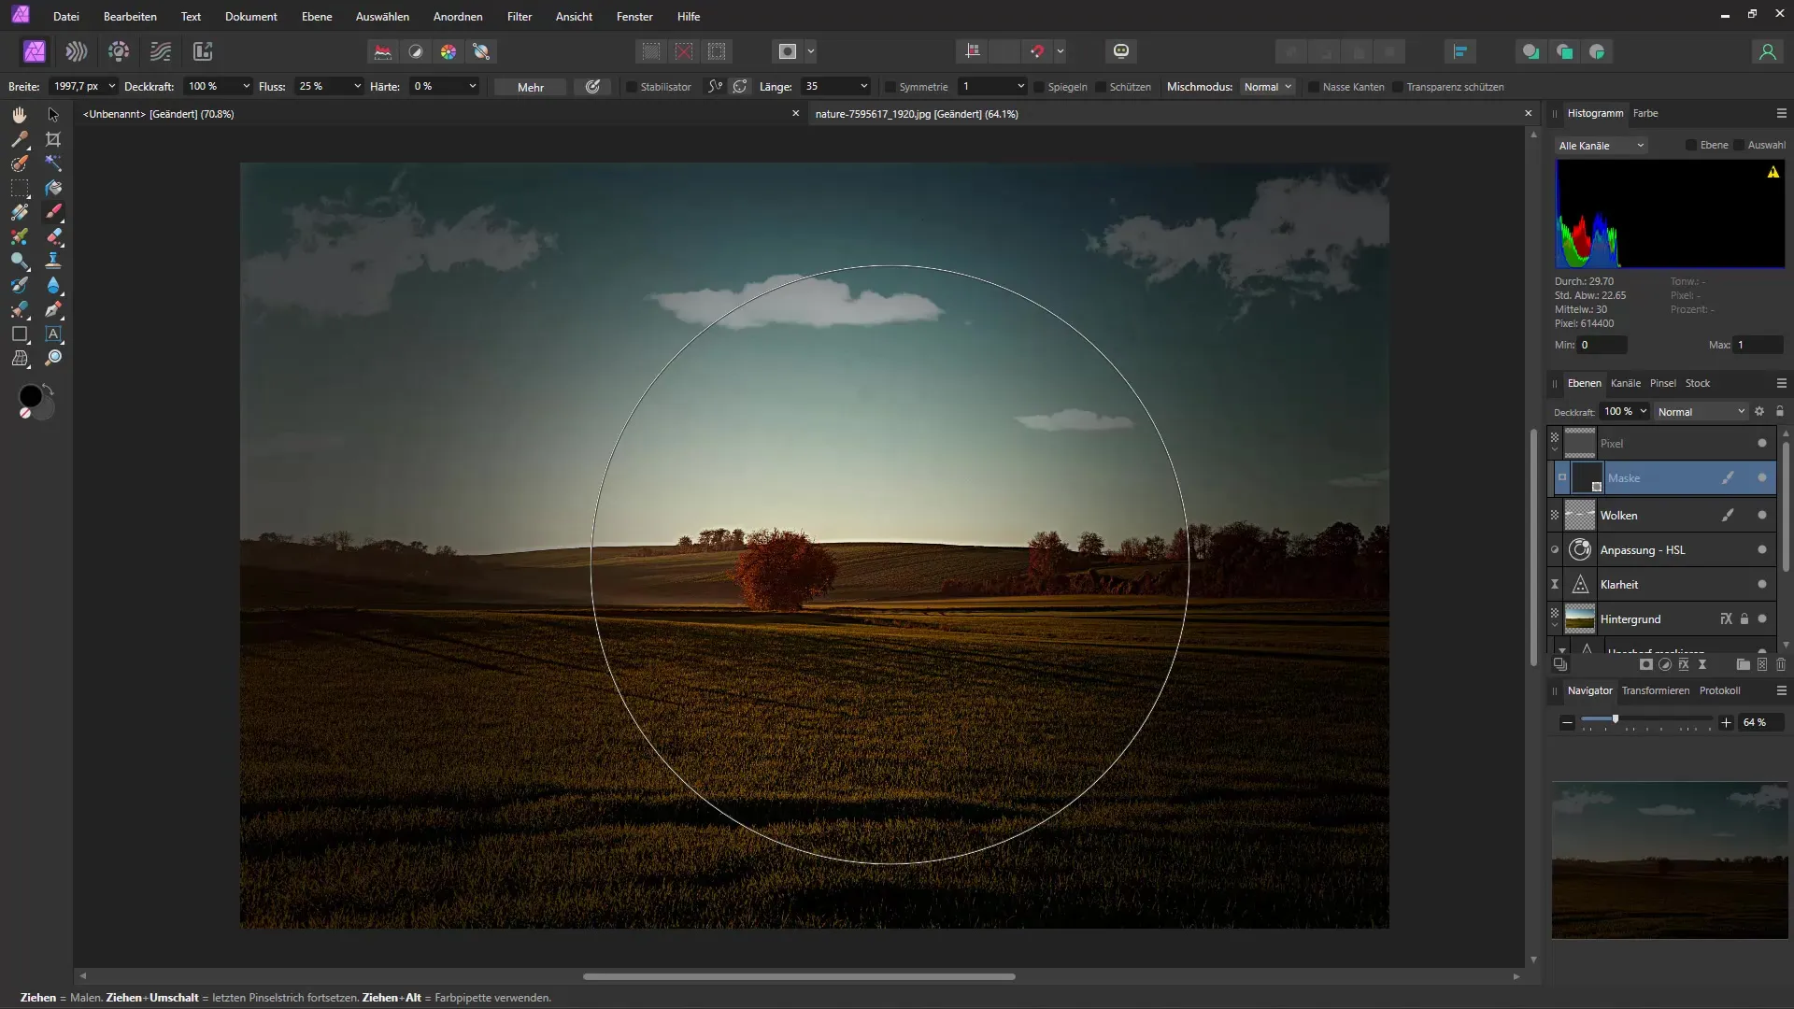Select the Blur drop tool
The width and height of the screenshot is (1794, 1009).
click(x=53, y=285)
